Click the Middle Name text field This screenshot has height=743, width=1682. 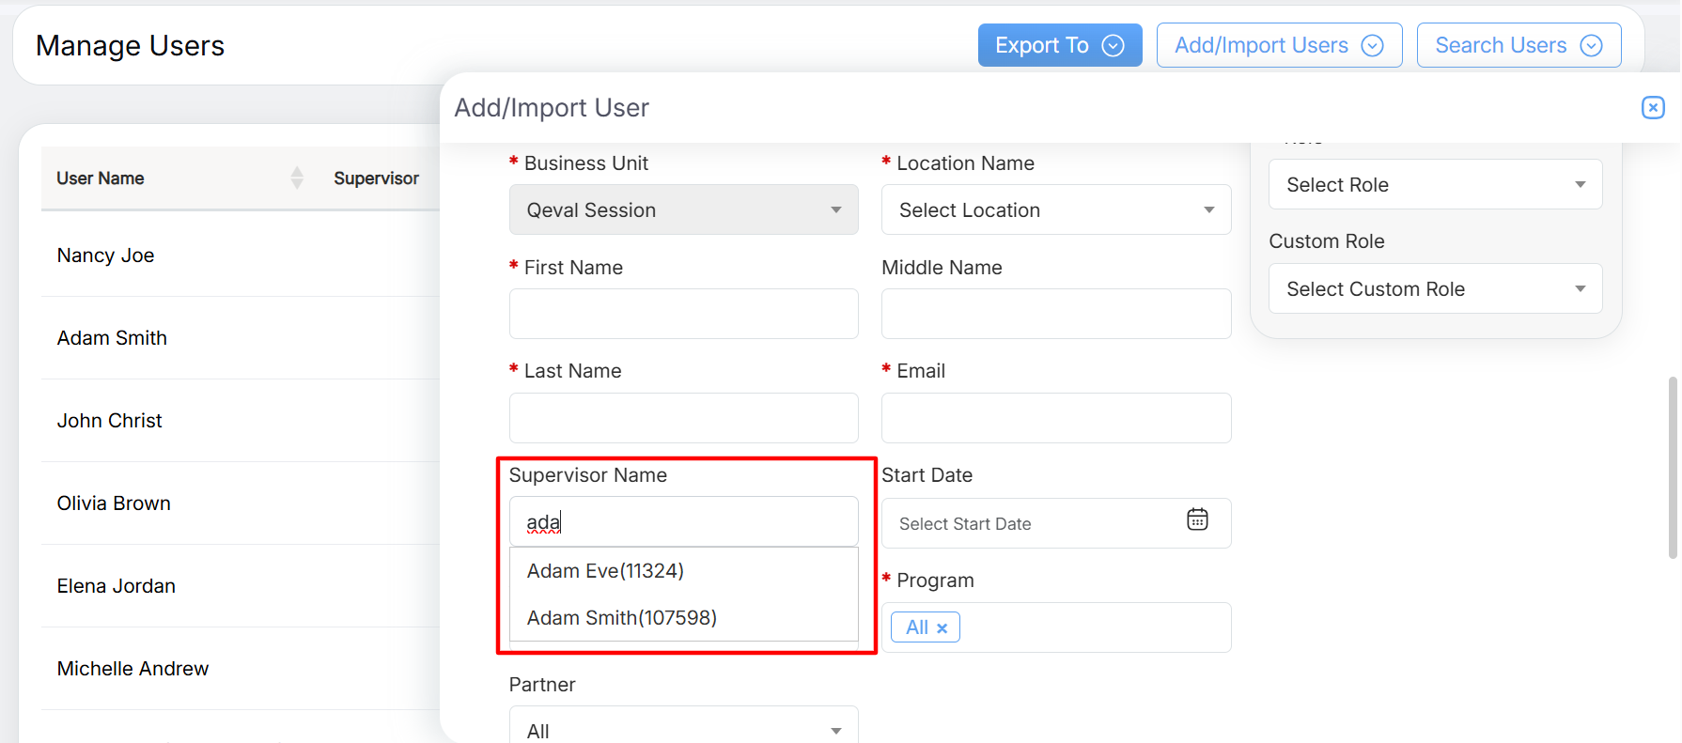(1055, 314)
